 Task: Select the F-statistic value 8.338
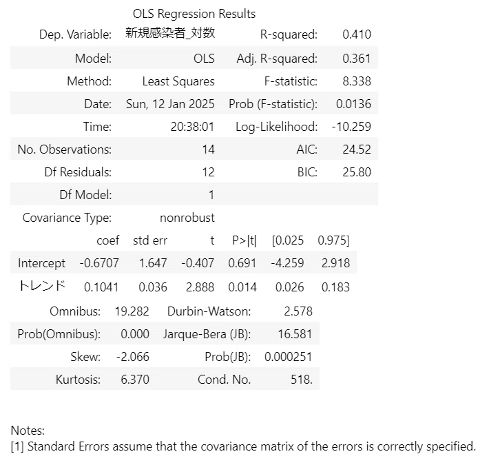tap(357, 81)
